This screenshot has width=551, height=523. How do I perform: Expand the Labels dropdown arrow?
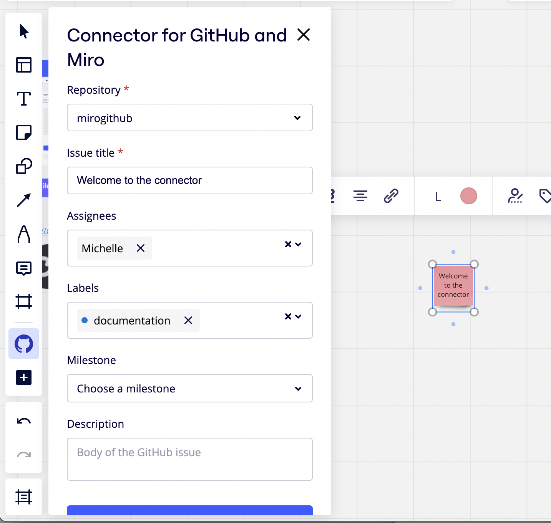click(x=299, y=316)
